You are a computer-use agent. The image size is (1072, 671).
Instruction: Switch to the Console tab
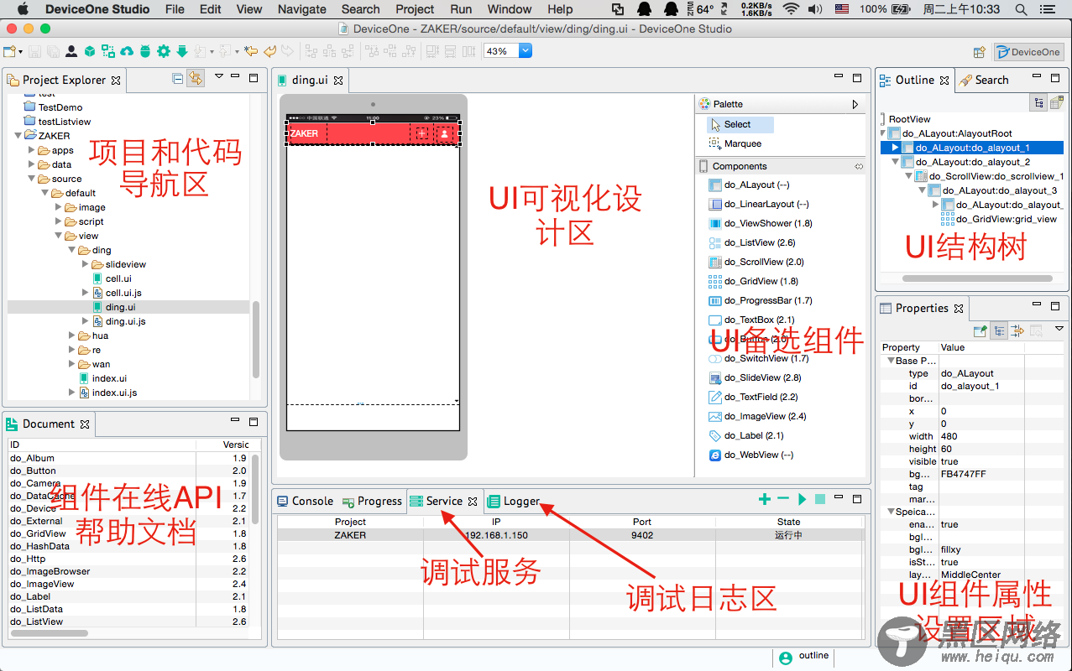(306, 501)
